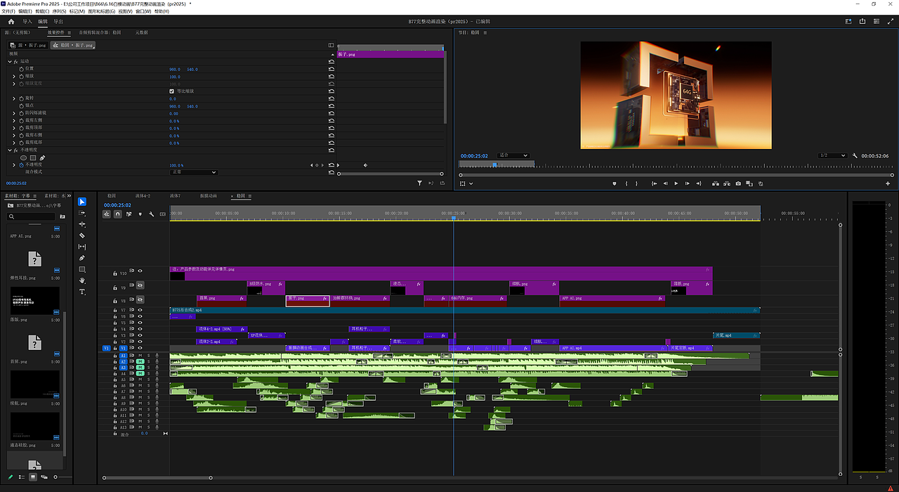This screenshot has height=492, width=899.
Task: Click lift button in program monitor
Action: click(716, 183)
